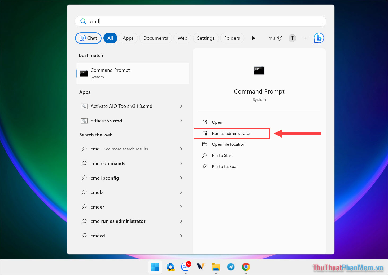Click Open file location for Command Prompt
Screen dimensions: 388x275
point(228,144)
